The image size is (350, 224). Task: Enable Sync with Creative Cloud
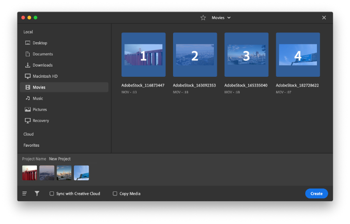click(52, 193)
